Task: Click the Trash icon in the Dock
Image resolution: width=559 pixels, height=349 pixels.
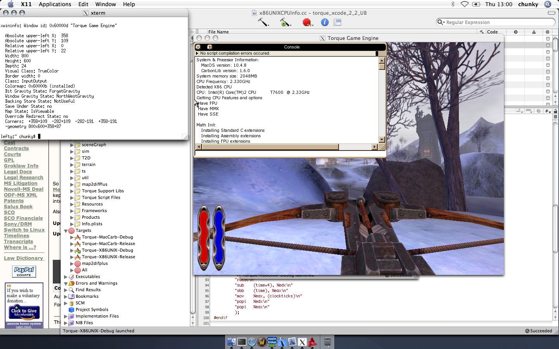Action: [327, 342]
